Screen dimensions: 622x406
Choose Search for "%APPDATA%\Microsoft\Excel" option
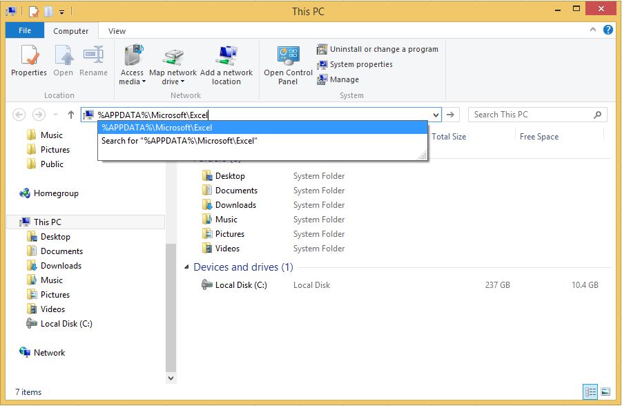point(262,140)
